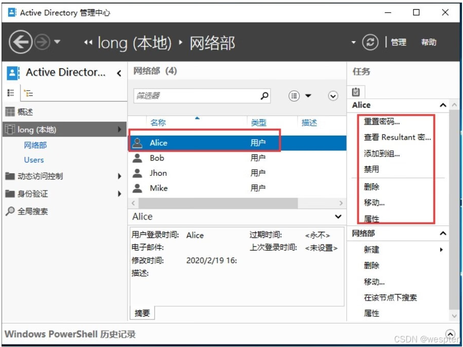Click '网络部' in the breadcrumb header
The image size is (463, 347).
(x=212, y=43)
